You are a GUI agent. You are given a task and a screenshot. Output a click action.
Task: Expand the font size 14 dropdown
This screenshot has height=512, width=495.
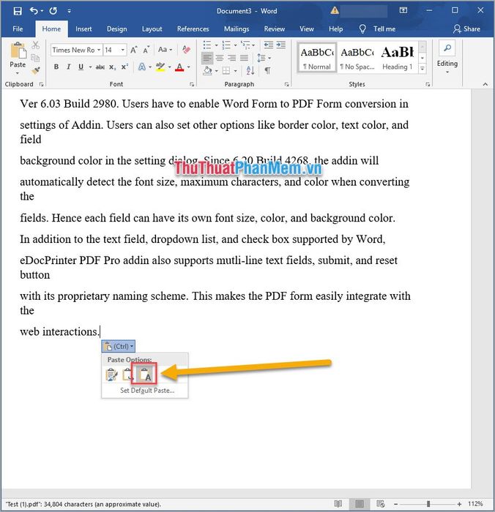pyautogui.click(x=122, y=50)
